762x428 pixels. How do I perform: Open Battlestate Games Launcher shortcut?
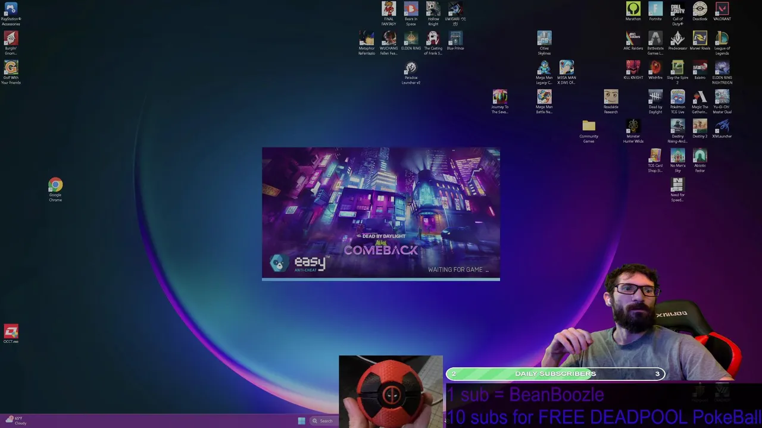(x=655, y=43)
